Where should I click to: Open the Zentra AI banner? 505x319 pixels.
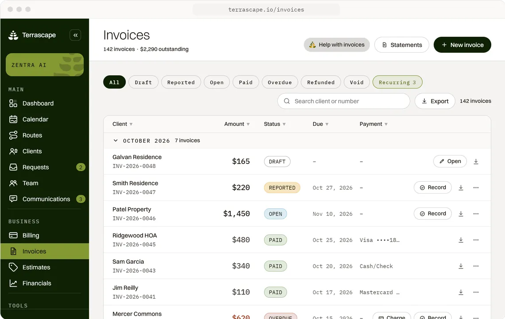[45, 65]
